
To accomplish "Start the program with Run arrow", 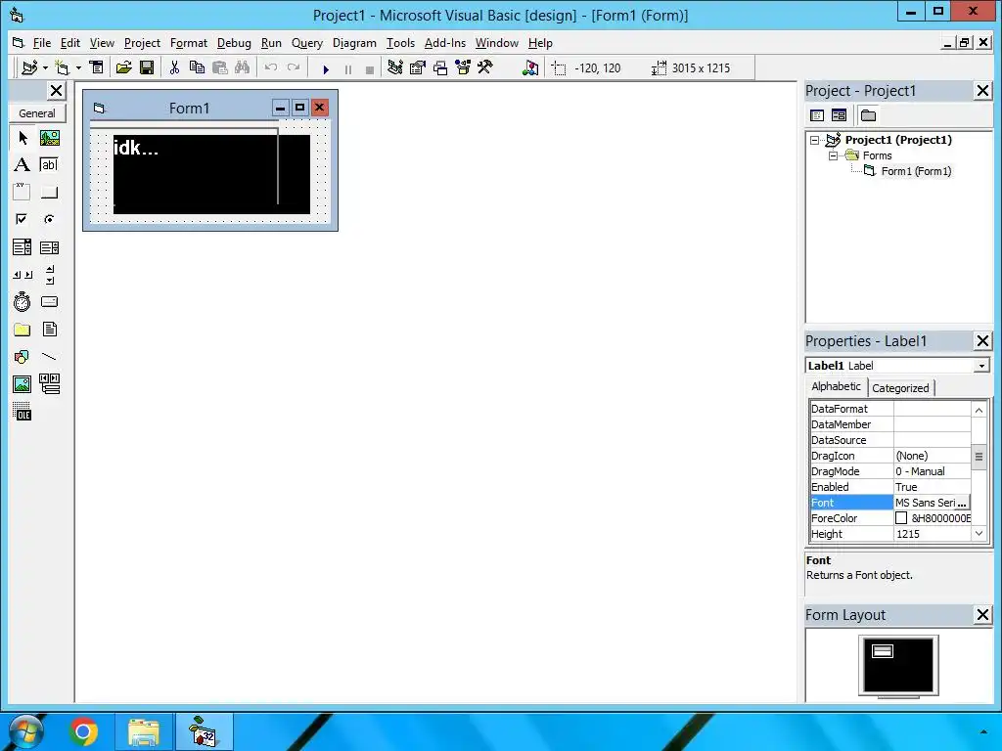I will [x=326, y=69].
